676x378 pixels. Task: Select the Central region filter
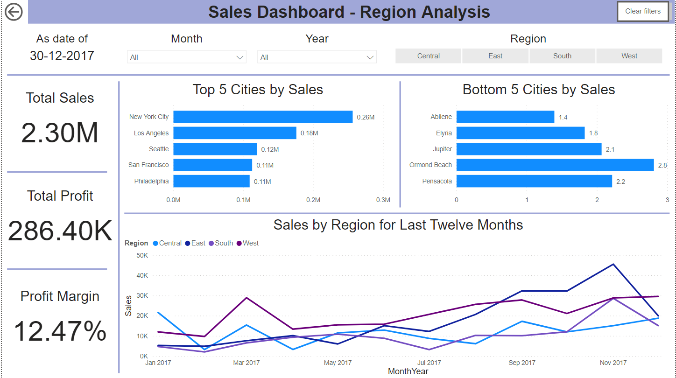[428, 56]
